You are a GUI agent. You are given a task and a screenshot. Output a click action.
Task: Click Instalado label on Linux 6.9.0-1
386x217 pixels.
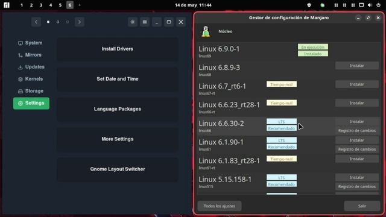tap(313, 54)
